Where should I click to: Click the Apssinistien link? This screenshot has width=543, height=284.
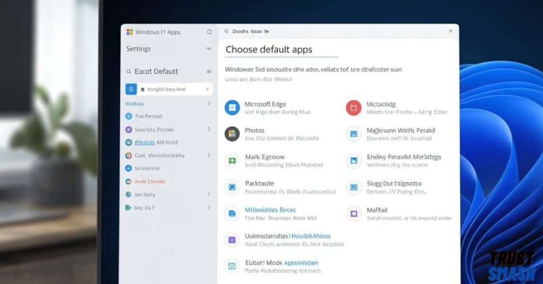[301, 263]
